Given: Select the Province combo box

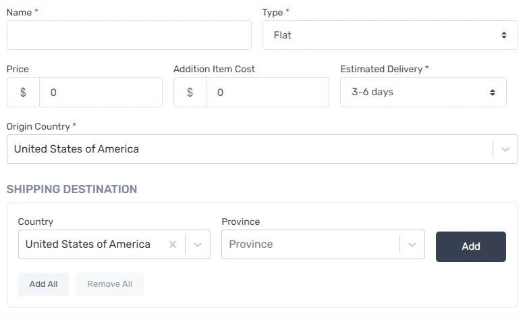Looking at the screenshot, I should [x=310, y=244].
